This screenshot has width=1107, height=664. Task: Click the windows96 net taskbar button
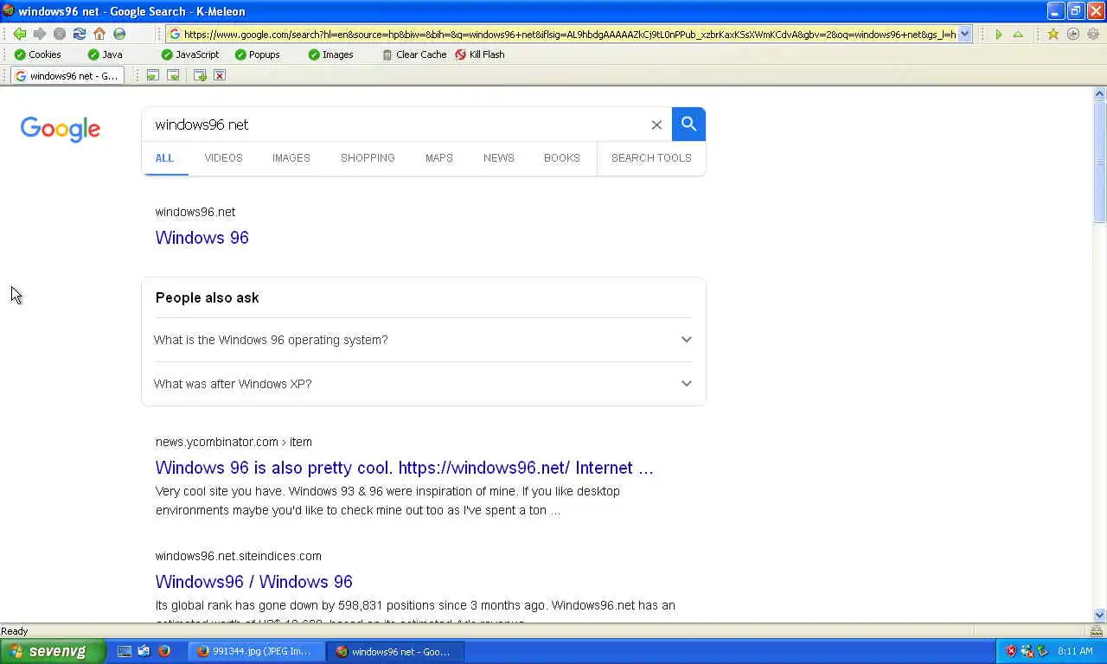(x=395, y=651)
